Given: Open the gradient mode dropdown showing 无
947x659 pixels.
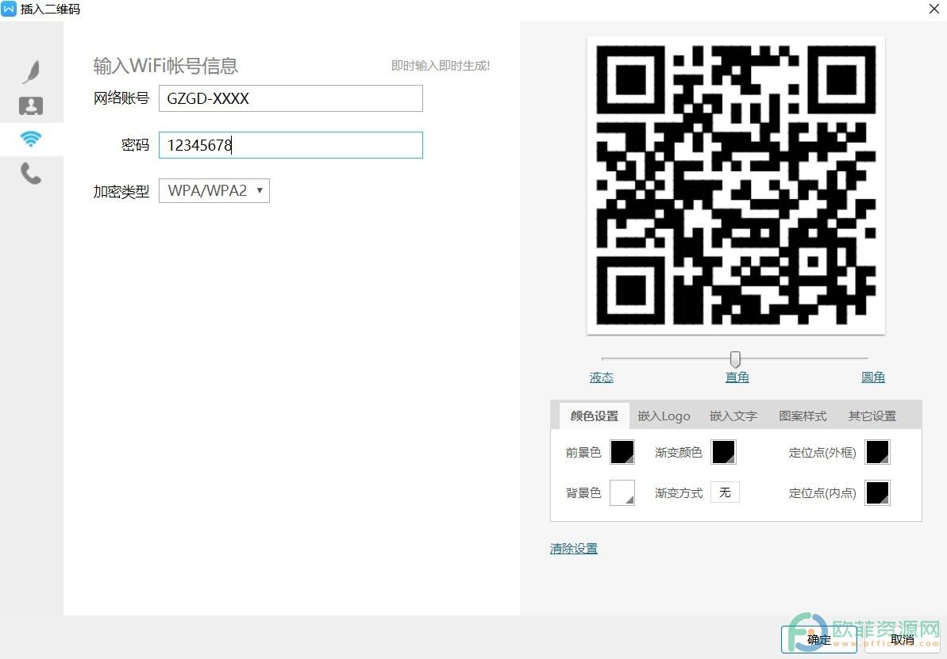Looking at the screenshot, I should (x=725, y=492).
